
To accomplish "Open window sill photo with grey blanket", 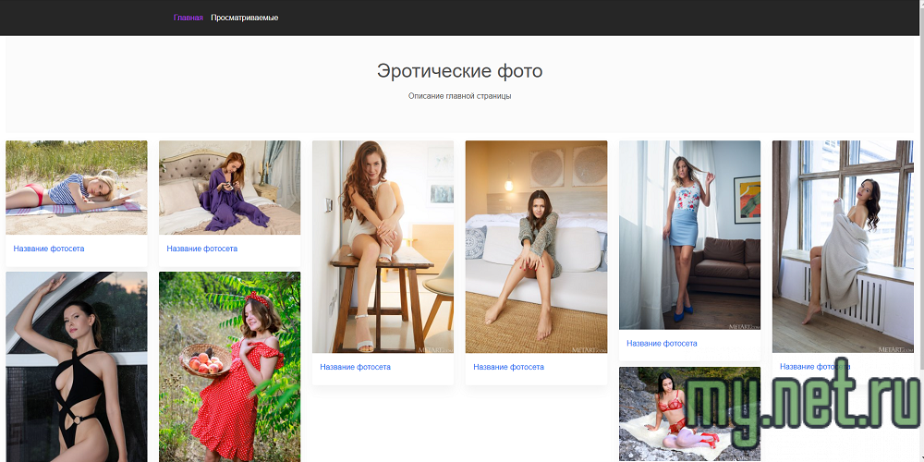I will click(x=843, y=247).
